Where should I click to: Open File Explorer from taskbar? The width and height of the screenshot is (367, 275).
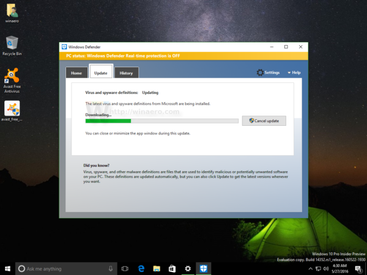(x=157, y=269)
